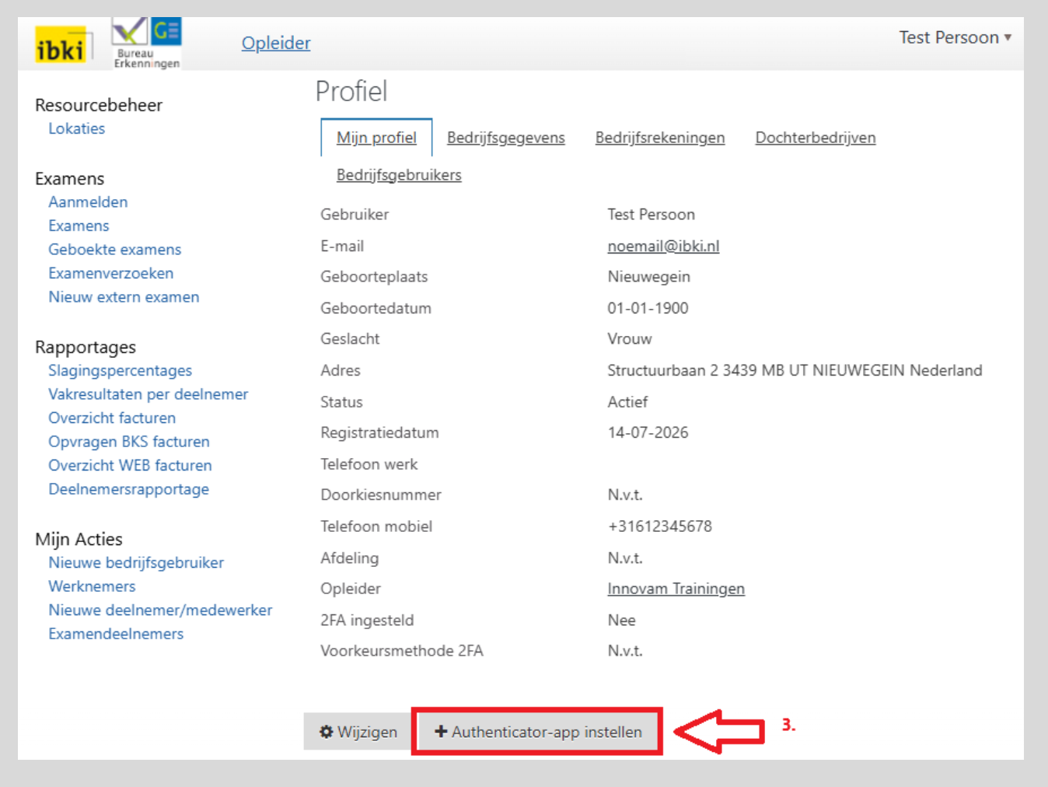The image size is (1048, 787).
Task: Click the Resourcebeheer section heading
Action: [x=99, y=105]
